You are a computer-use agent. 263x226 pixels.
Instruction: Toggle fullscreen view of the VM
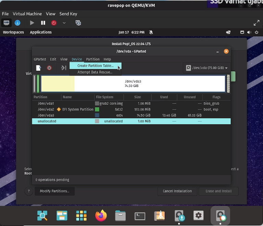click(256, 23)
